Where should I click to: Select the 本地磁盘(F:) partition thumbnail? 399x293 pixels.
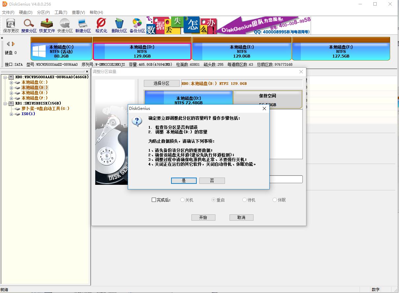coord(341,51)
